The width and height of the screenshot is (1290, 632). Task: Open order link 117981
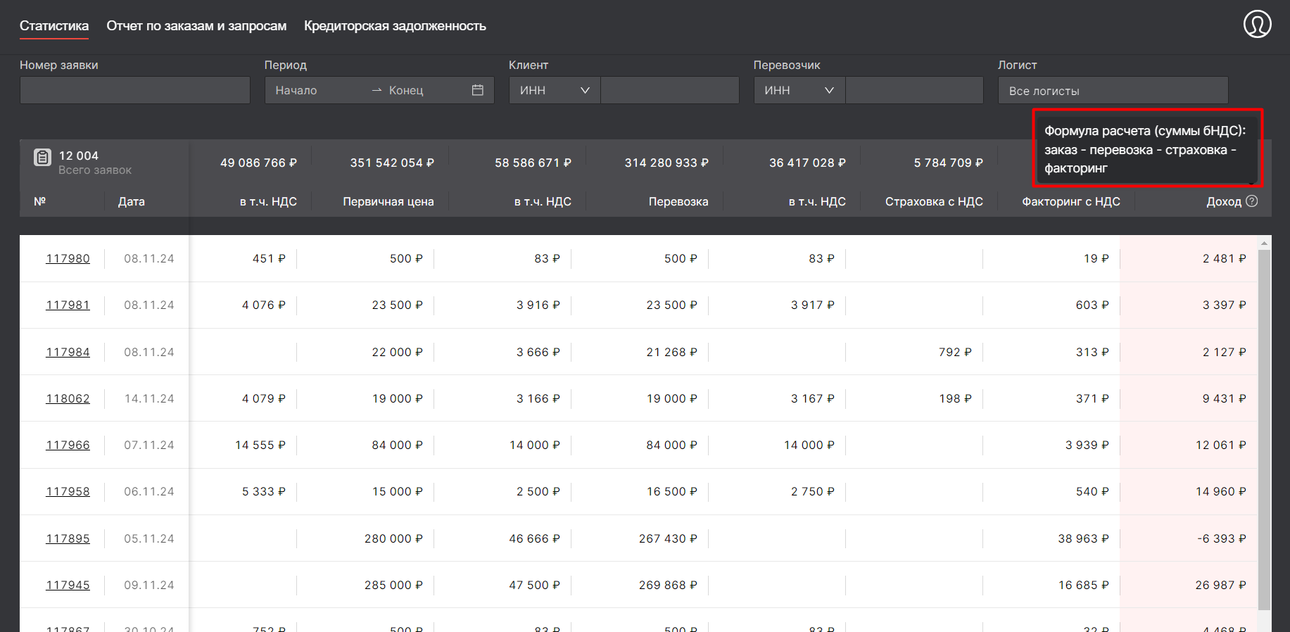(68, 305)
